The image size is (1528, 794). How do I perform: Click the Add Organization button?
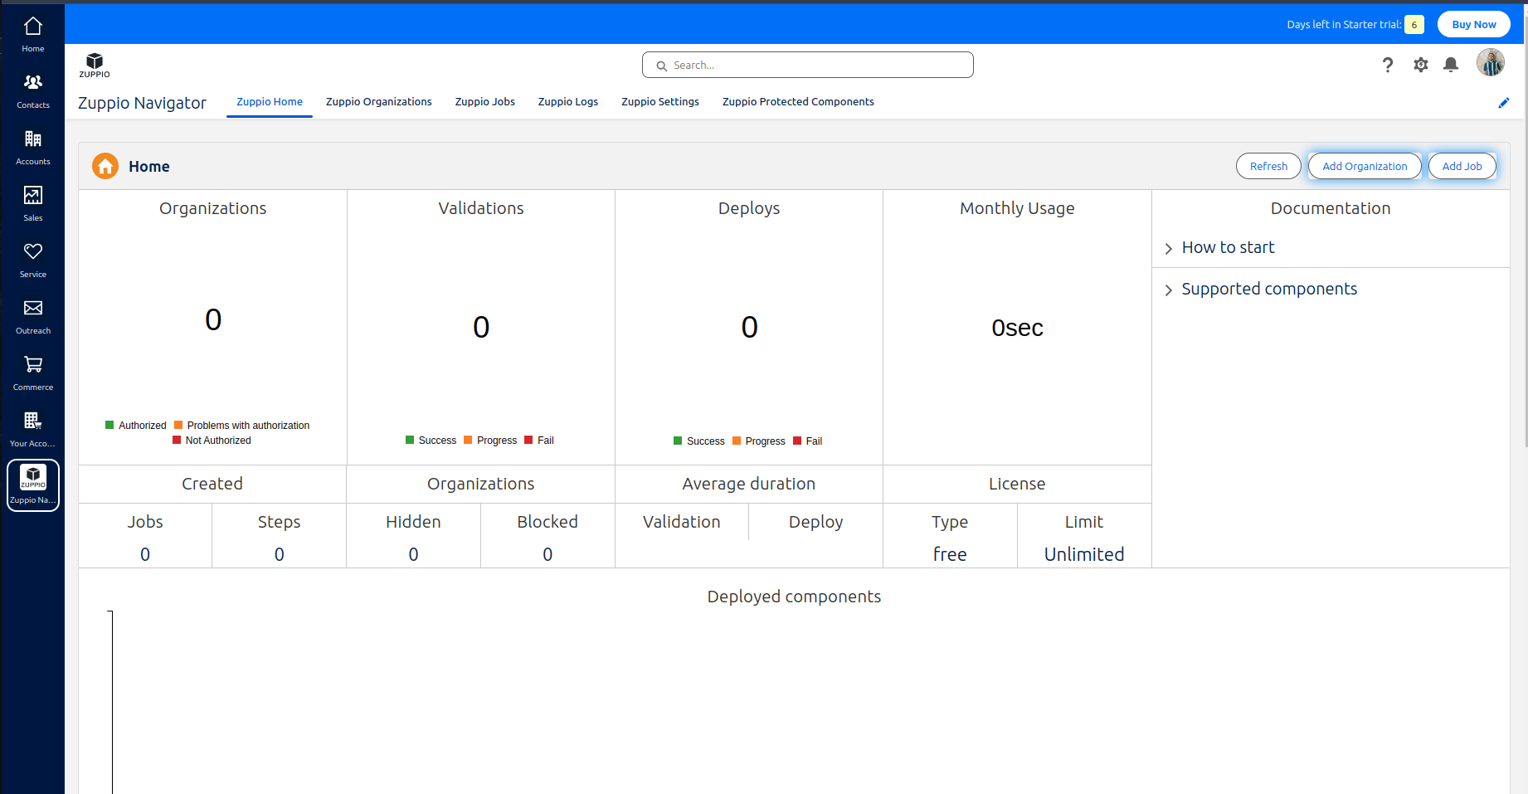click(x=1365, y=166)
